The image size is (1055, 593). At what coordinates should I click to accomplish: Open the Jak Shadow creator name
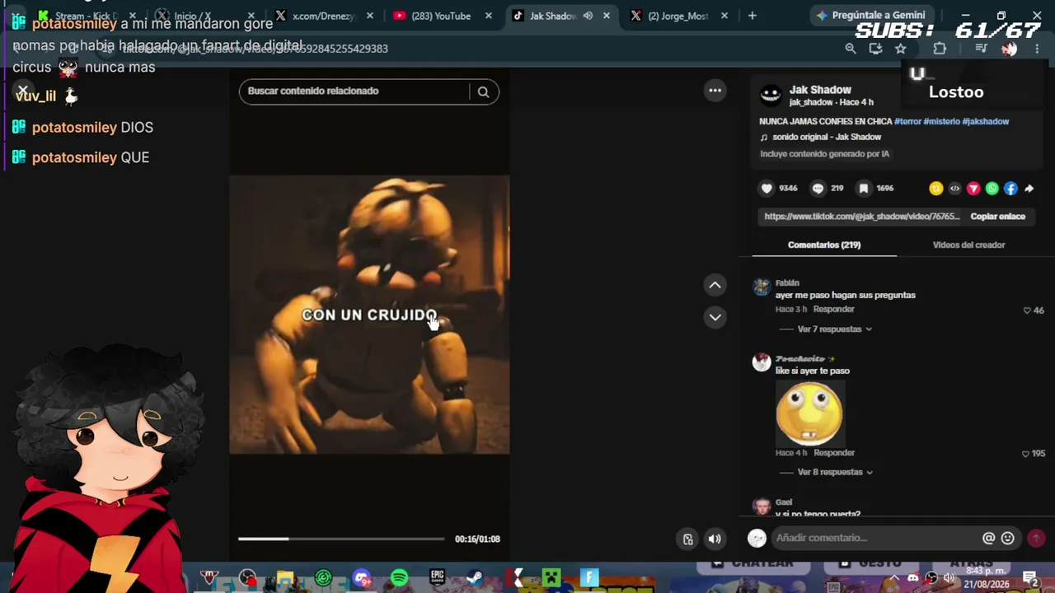tap(820, 90)
